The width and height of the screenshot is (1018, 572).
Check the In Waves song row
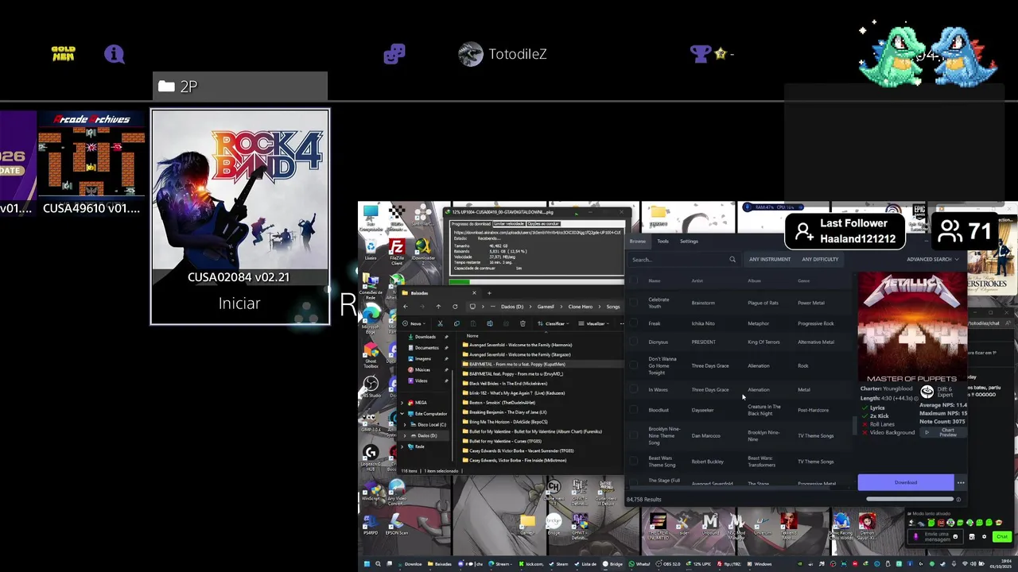coord(634,389)
